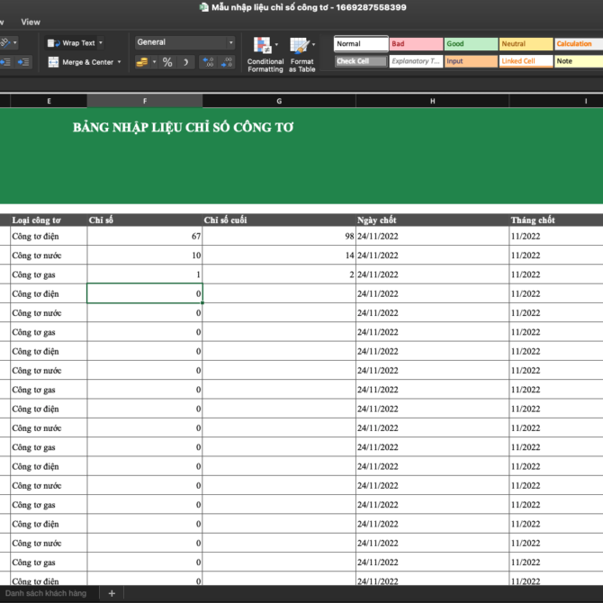Click the increase indent icon
This screenshot has height=603, width=603.
23,62
